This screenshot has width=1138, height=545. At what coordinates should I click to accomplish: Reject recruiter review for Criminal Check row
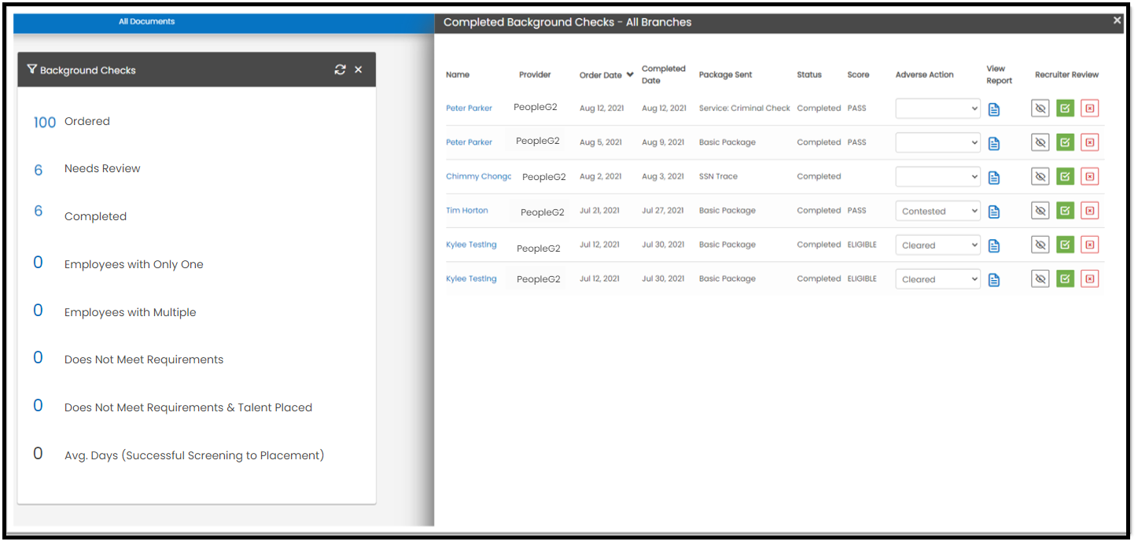tap(1089, 109)
